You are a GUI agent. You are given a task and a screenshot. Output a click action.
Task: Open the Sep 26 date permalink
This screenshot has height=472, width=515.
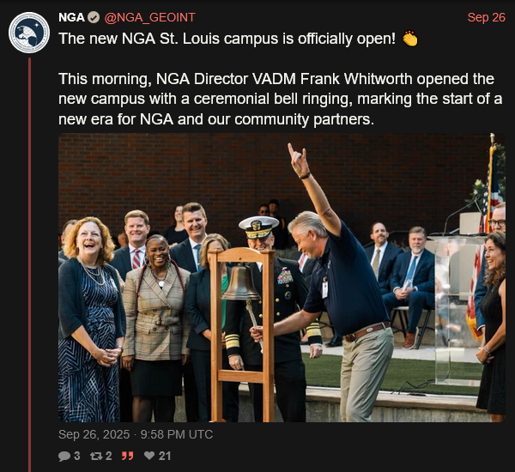pos(486,17)
